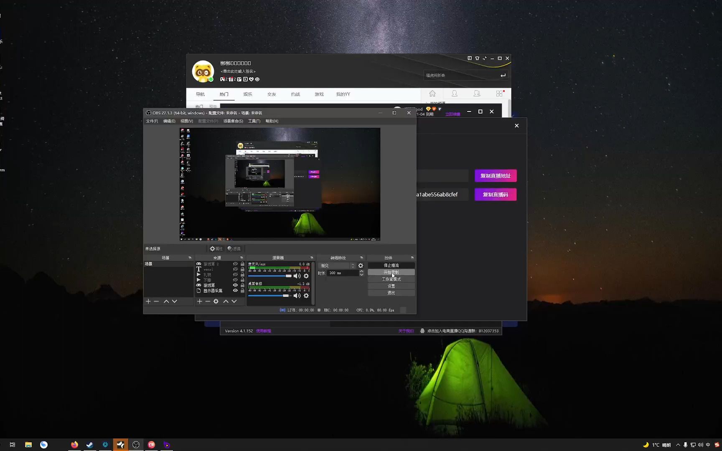This screenshot has height=451, width=722.
Task: Open 视图(V) menu in OBS
Action: (187, 121)
